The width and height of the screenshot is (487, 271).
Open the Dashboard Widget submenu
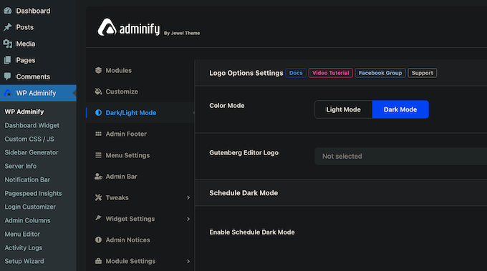[32, 125]
